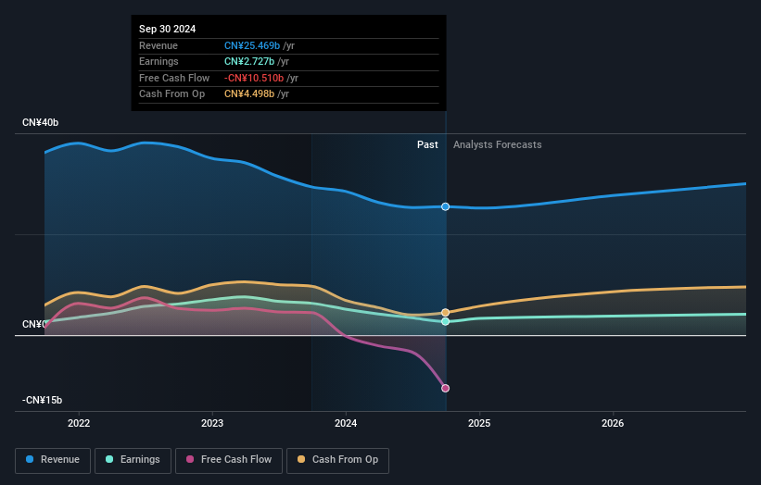Click the 2023 x-axis label
Image resolution: width=761 pixels, height=485 pixels.
tap(212, 423)
